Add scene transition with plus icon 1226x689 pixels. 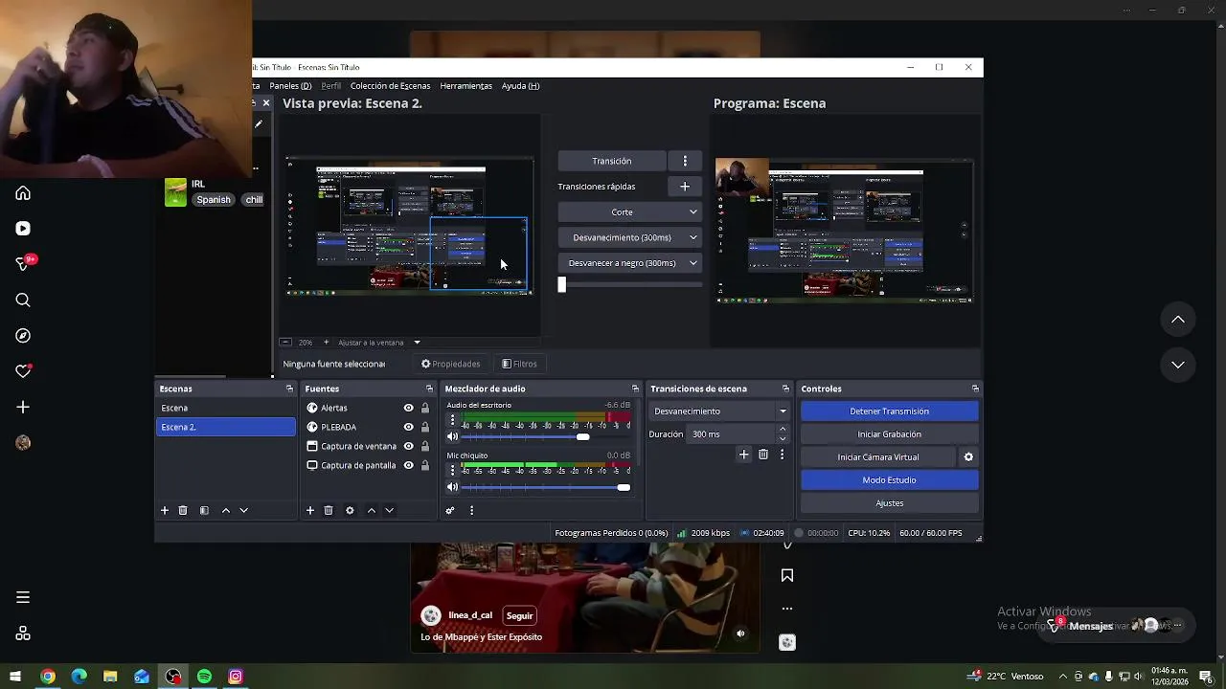743,455
